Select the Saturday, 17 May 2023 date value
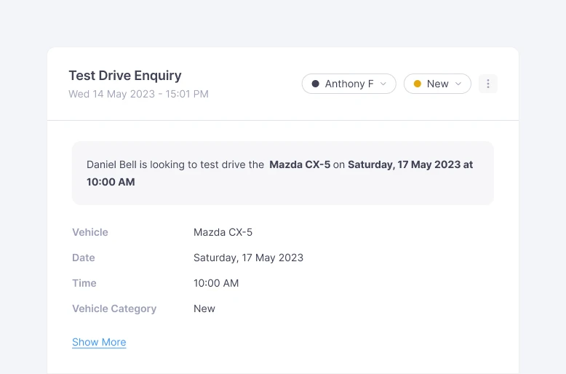 click(x=248, y=258)
